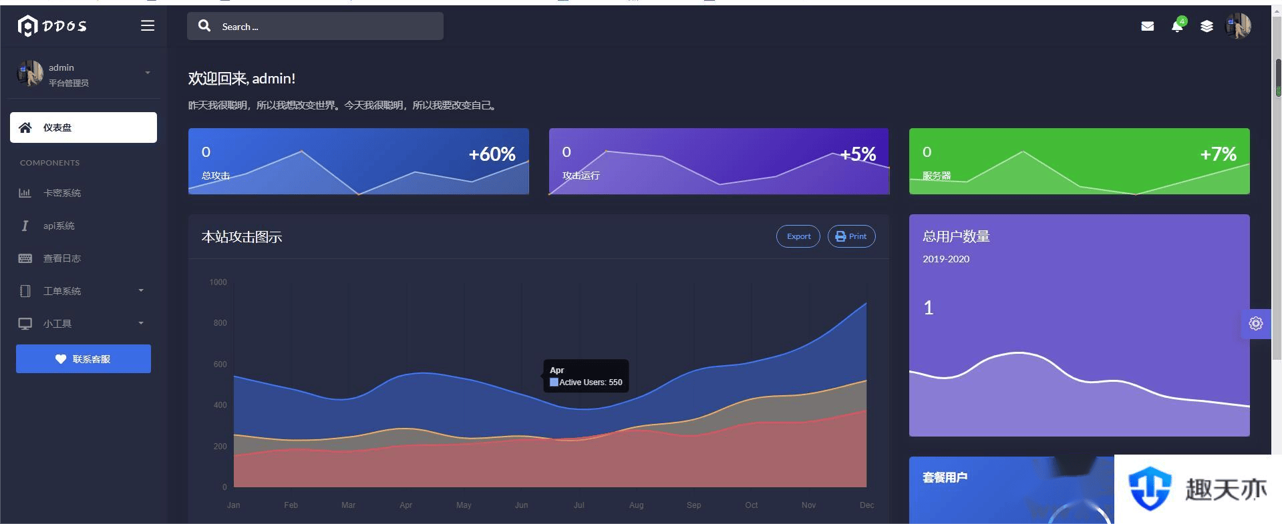Open the api系统 menu item
1282x524 pixels.
click(84, 226)
